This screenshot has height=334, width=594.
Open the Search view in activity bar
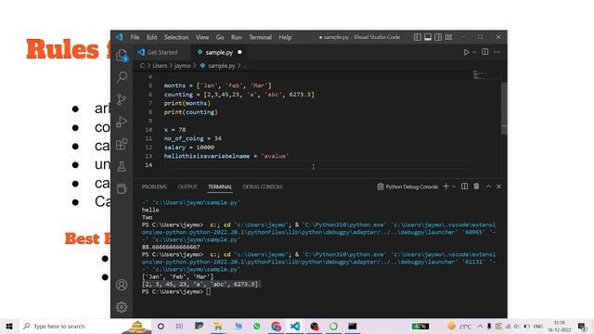click(x=122, y=77)
